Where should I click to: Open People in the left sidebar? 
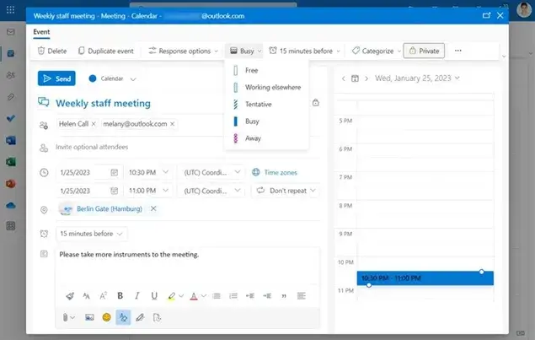point(11,75)
